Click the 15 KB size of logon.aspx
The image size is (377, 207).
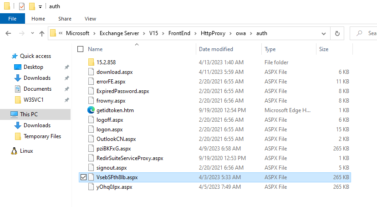[342, 129]
